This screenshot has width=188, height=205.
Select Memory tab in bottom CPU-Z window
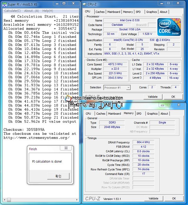click(128, 113)
